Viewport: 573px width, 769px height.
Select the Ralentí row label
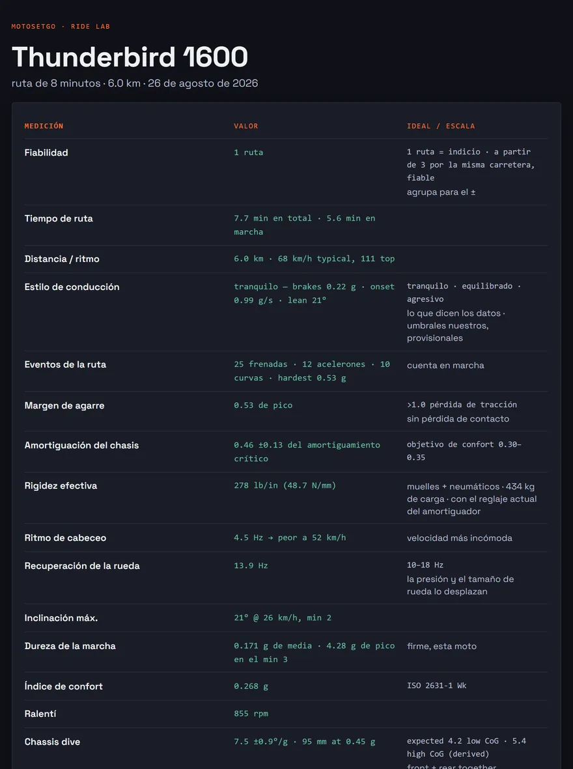pos(40,714)
